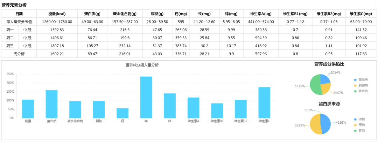Click energy value 1592.83
The height and width of the screenshot is (147, 378).
click(57, 30)
